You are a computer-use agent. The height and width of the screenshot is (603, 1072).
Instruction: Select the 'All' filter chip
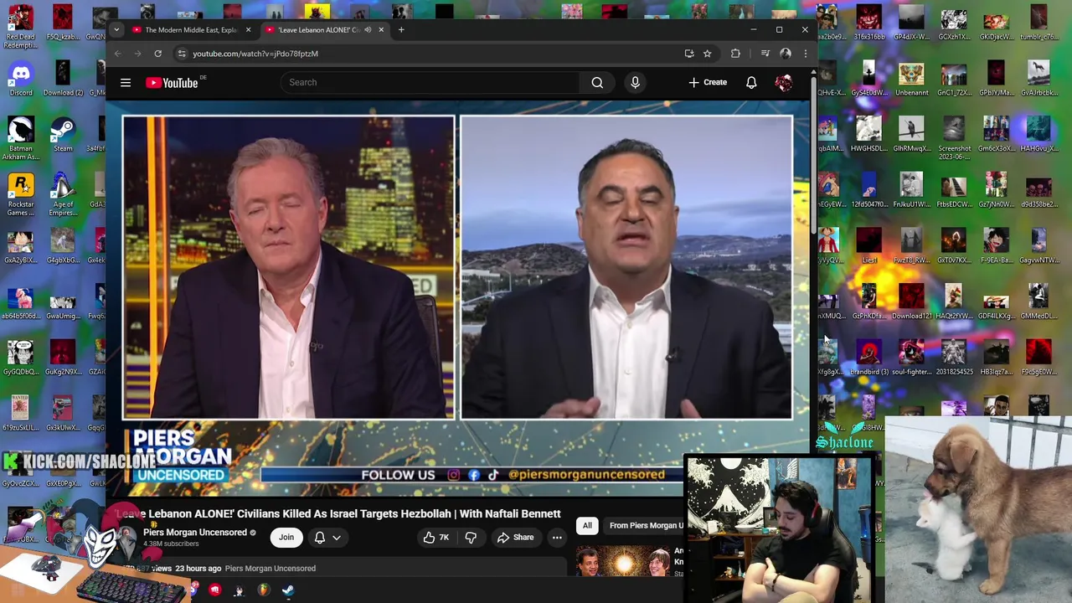coord(587,525)
